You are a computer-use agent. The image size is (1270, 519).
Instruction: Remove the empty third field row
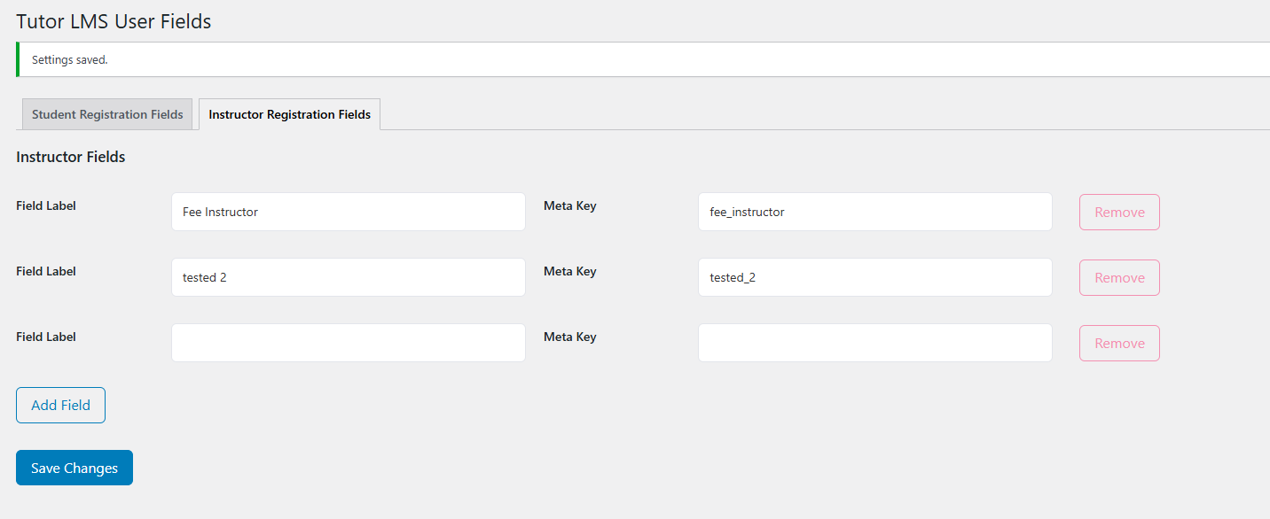[1119, 343]
